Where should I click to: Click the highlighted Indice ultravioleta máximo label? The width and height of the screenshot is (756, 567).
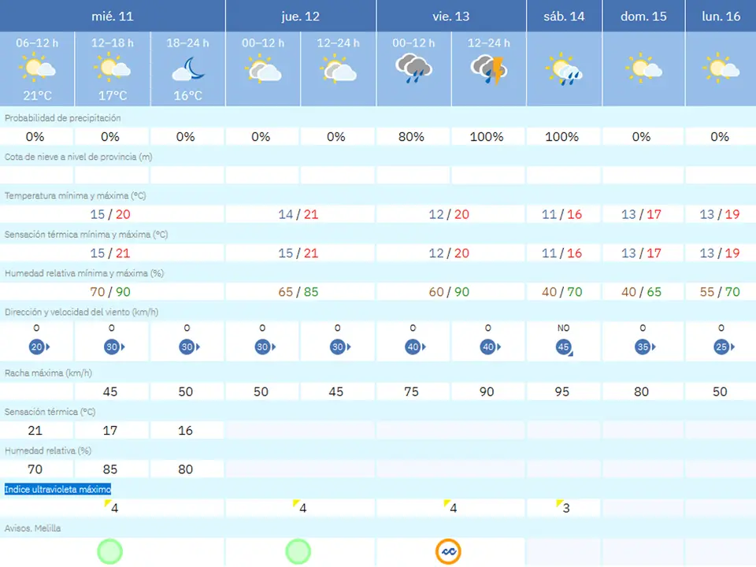click(57, 489)
